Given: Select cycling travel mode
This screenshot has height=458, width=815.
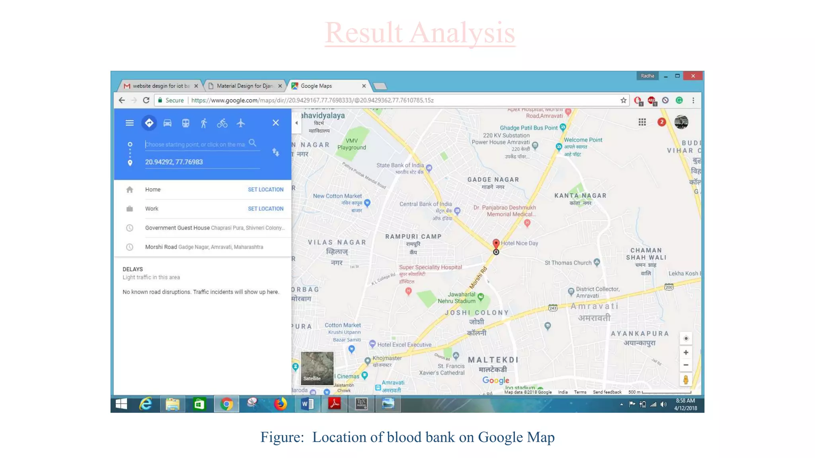Looking at the screenshot, I should tap(222, 123).
